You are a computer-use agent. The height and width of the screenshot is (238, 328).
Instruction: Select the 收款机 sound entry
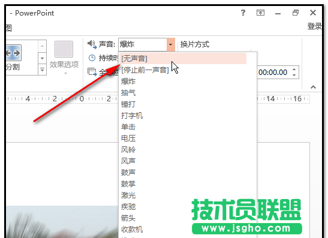pos(183,229)
